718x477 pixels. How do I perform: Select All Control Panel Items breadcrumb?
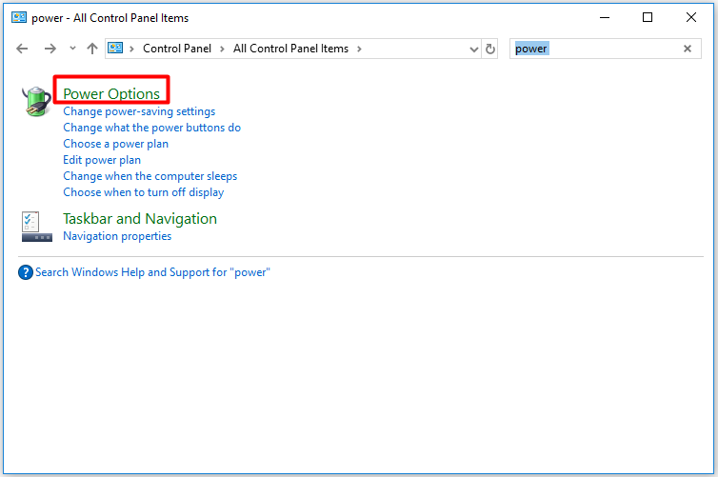(290, 49)
